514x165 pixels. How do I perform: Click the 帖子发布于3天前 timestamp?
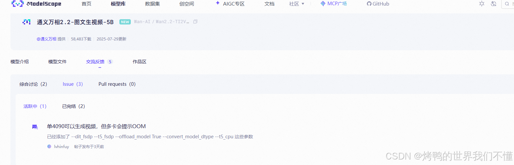[89, 147]
